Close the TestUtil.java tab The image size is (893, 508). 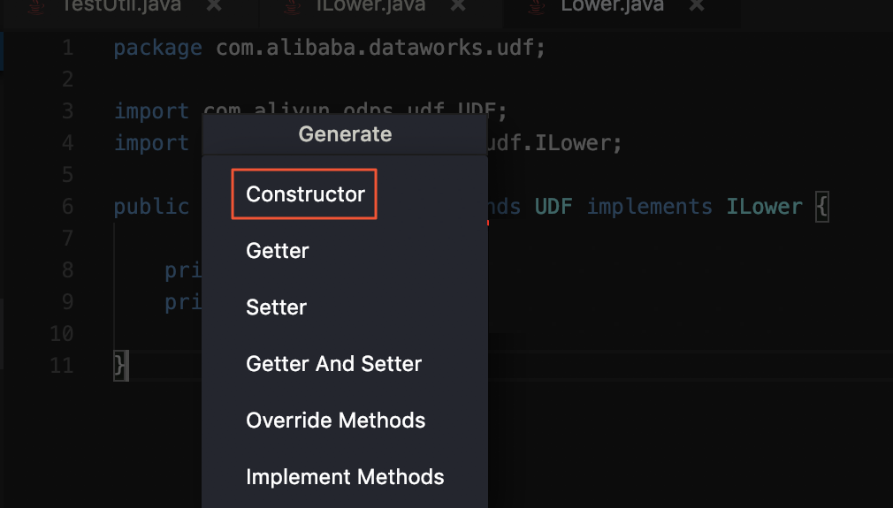(214, 5)
